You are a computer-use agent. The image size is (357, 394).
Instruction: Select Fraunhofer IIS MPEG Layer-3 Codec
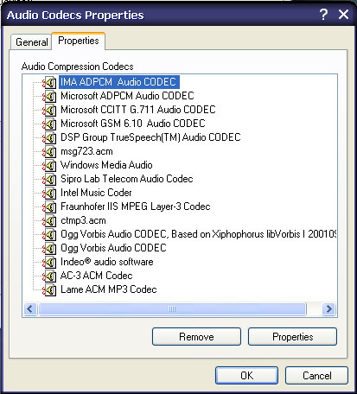136,207
